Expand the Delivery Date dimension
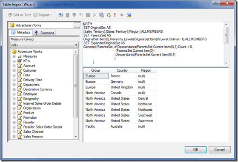 coord(14,80)
